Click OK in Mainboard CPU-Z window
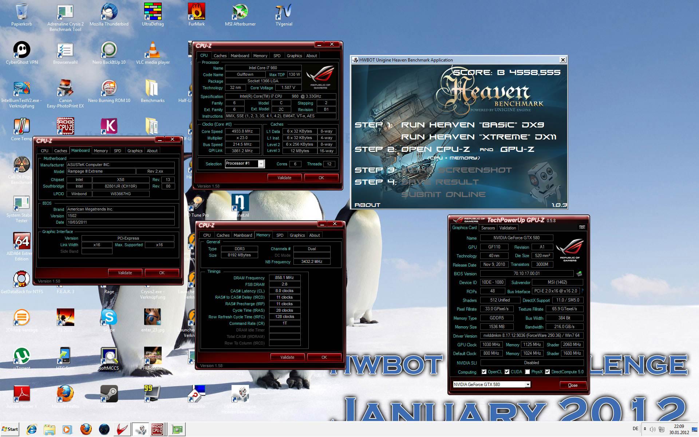The width and height of the screenshot is (699, 437). [162, 273]
